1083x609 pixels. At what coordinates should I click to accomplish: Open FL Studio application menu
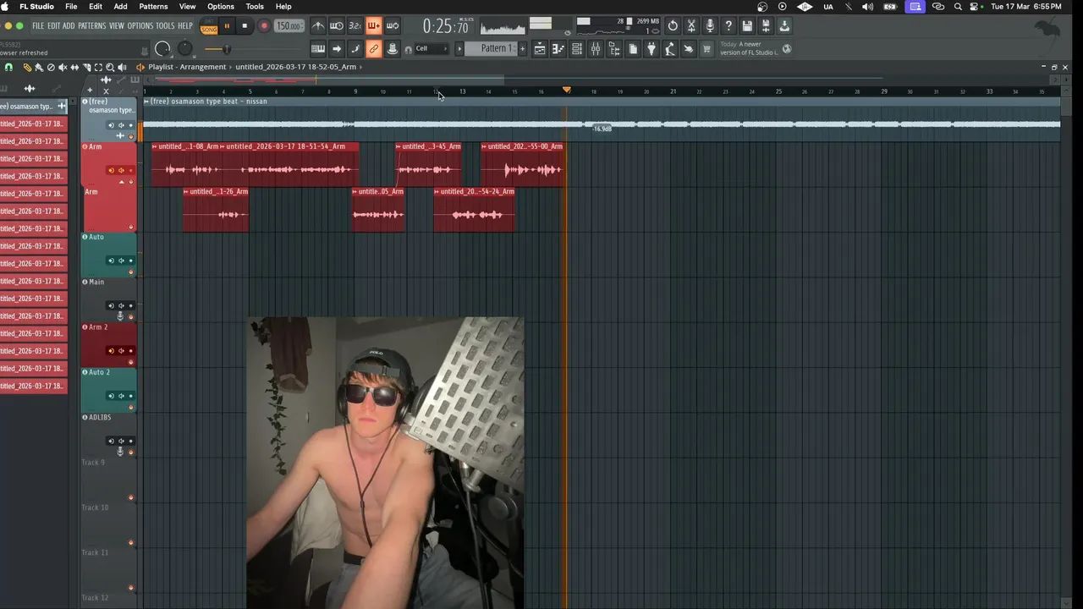[x=36, y=7]
